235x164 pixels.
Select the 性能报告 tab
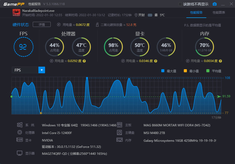(196, 12)
